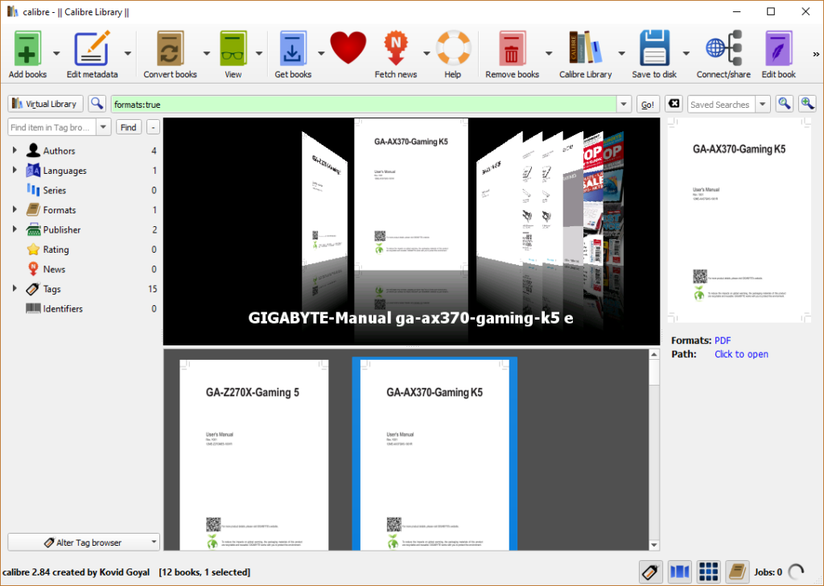Select GA-AX370-Gaming K5 grid thumbnail
The height and width of the screenshot is (586, 824).
435,455
